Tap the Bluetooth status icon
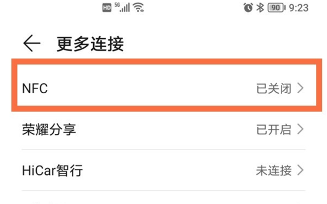The width and height of the screenshot is (327, 204). tap(260, 8)
